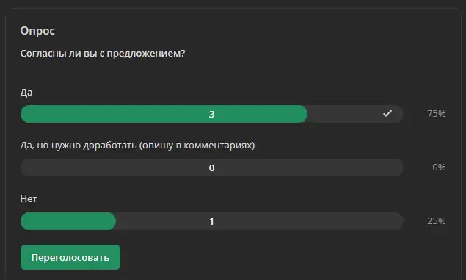Click the "Да" option label text
The height and width of the screenshot is (280, 466).
coord(26,93)
